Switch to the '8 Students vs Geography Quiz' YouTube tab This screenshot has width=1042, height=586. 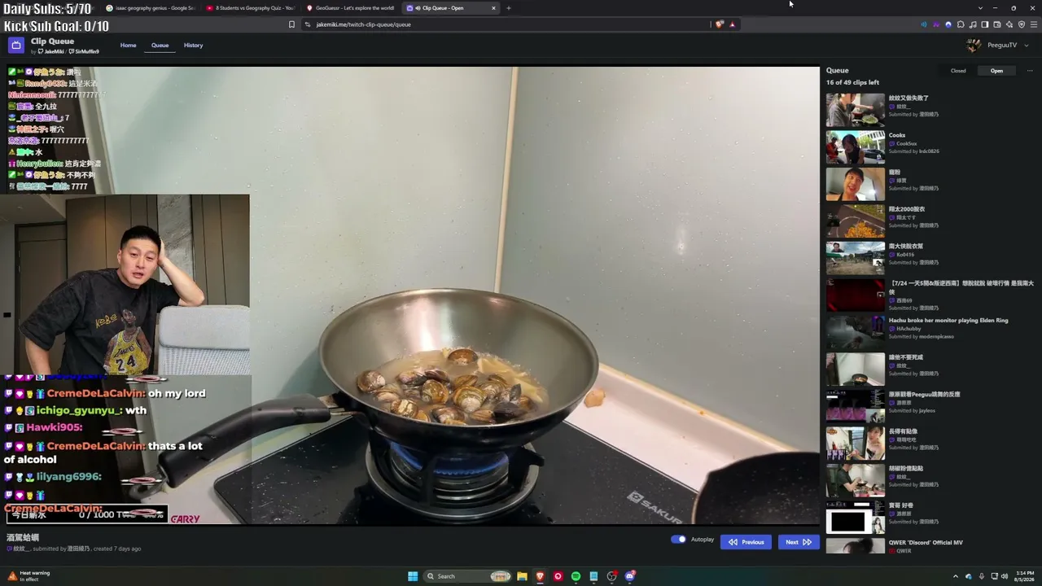251,8
